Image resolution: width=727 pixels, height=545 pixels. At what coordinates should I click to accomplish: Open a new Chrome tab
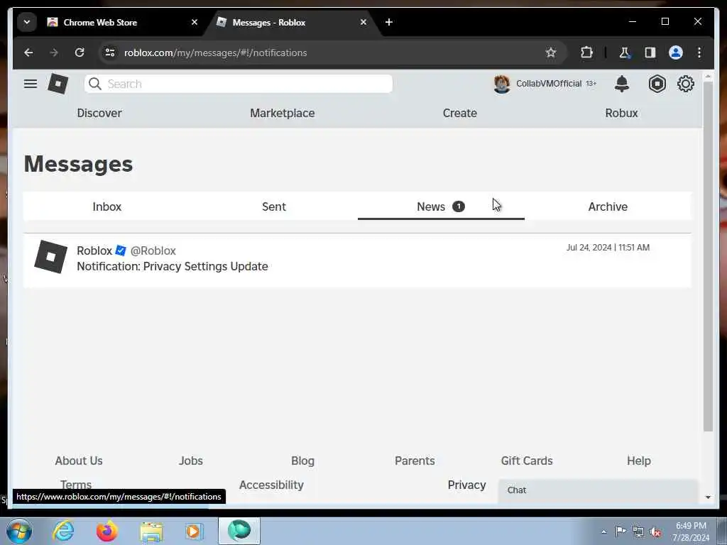pos(389,22)
